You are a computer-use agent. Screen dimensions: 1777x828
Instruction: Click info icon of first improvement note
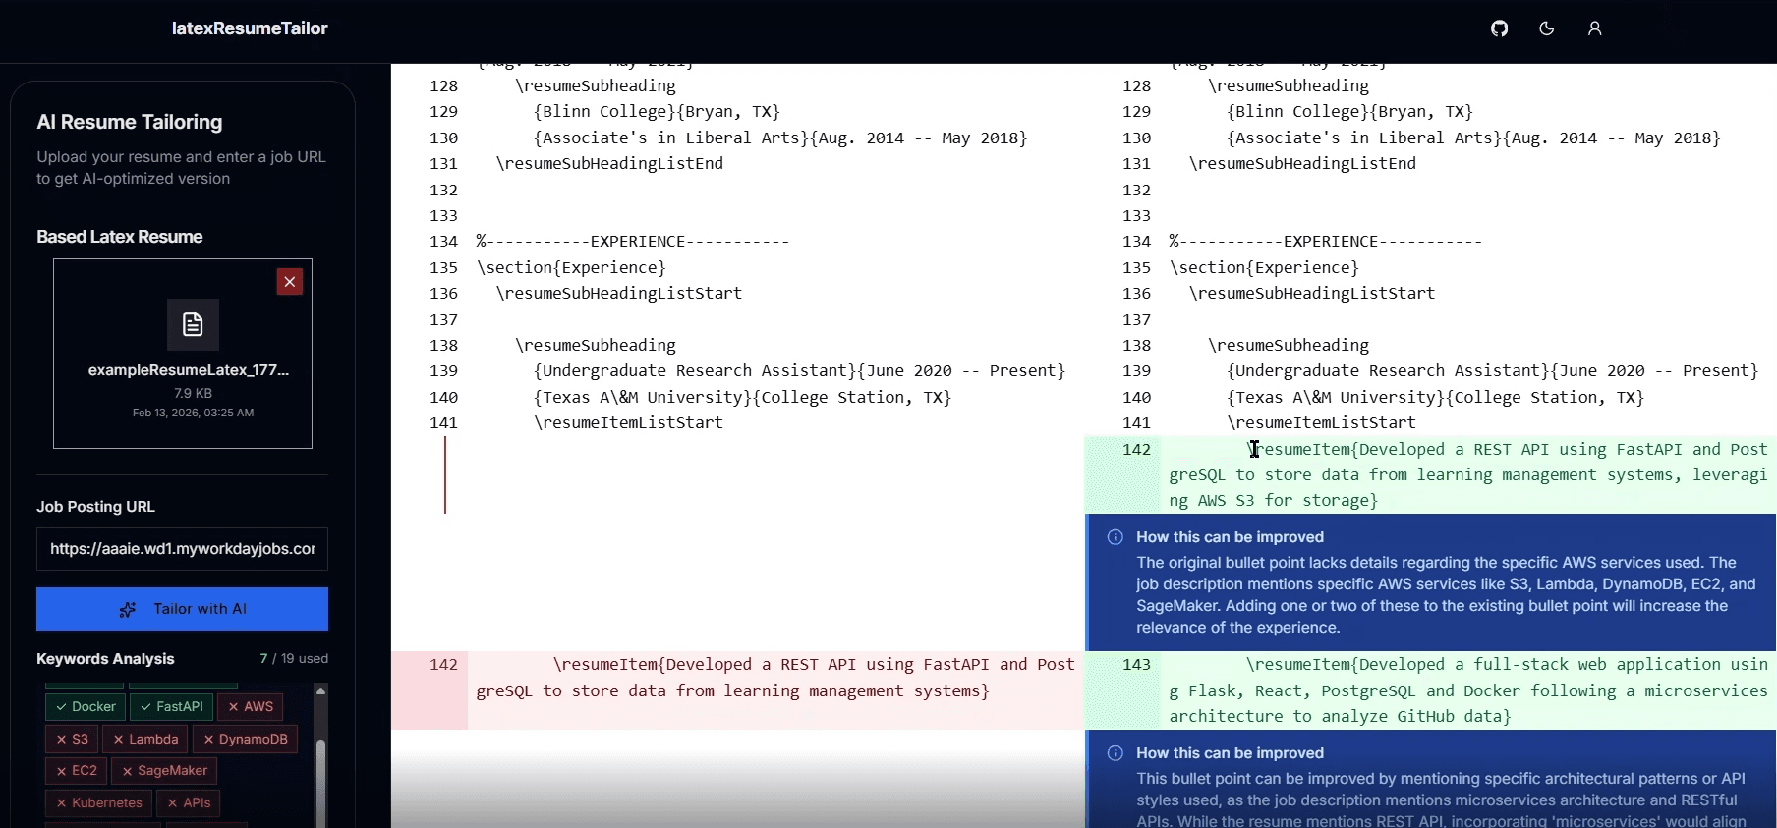[x=1116, y=537]
